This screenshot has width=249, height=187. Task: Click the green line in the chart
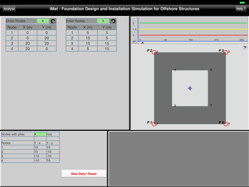pyautogui.click(x=193, y=23)
